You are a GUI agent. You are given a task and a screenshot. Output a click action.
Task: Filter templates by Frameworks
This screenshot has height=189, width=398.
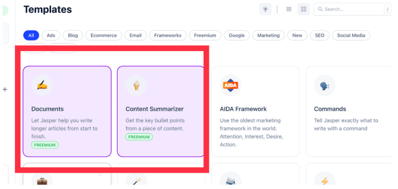pyautogui.click(x=168, y=35)
